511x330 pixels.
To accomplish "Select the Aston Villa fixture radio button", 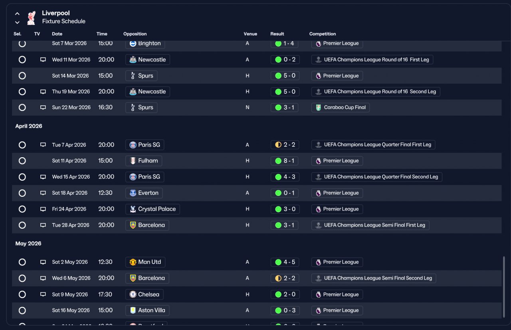I will coord(22,310).
